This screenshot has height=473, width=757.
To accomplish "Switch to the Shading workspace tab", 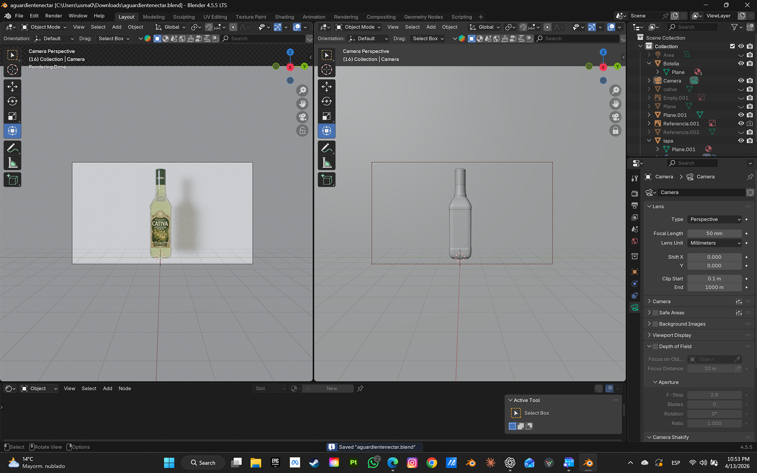I will click(x=284, y=17).
